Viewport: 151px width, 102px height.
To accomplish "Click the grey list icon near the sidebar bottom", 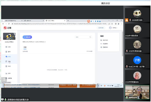I will coord(4,79).
